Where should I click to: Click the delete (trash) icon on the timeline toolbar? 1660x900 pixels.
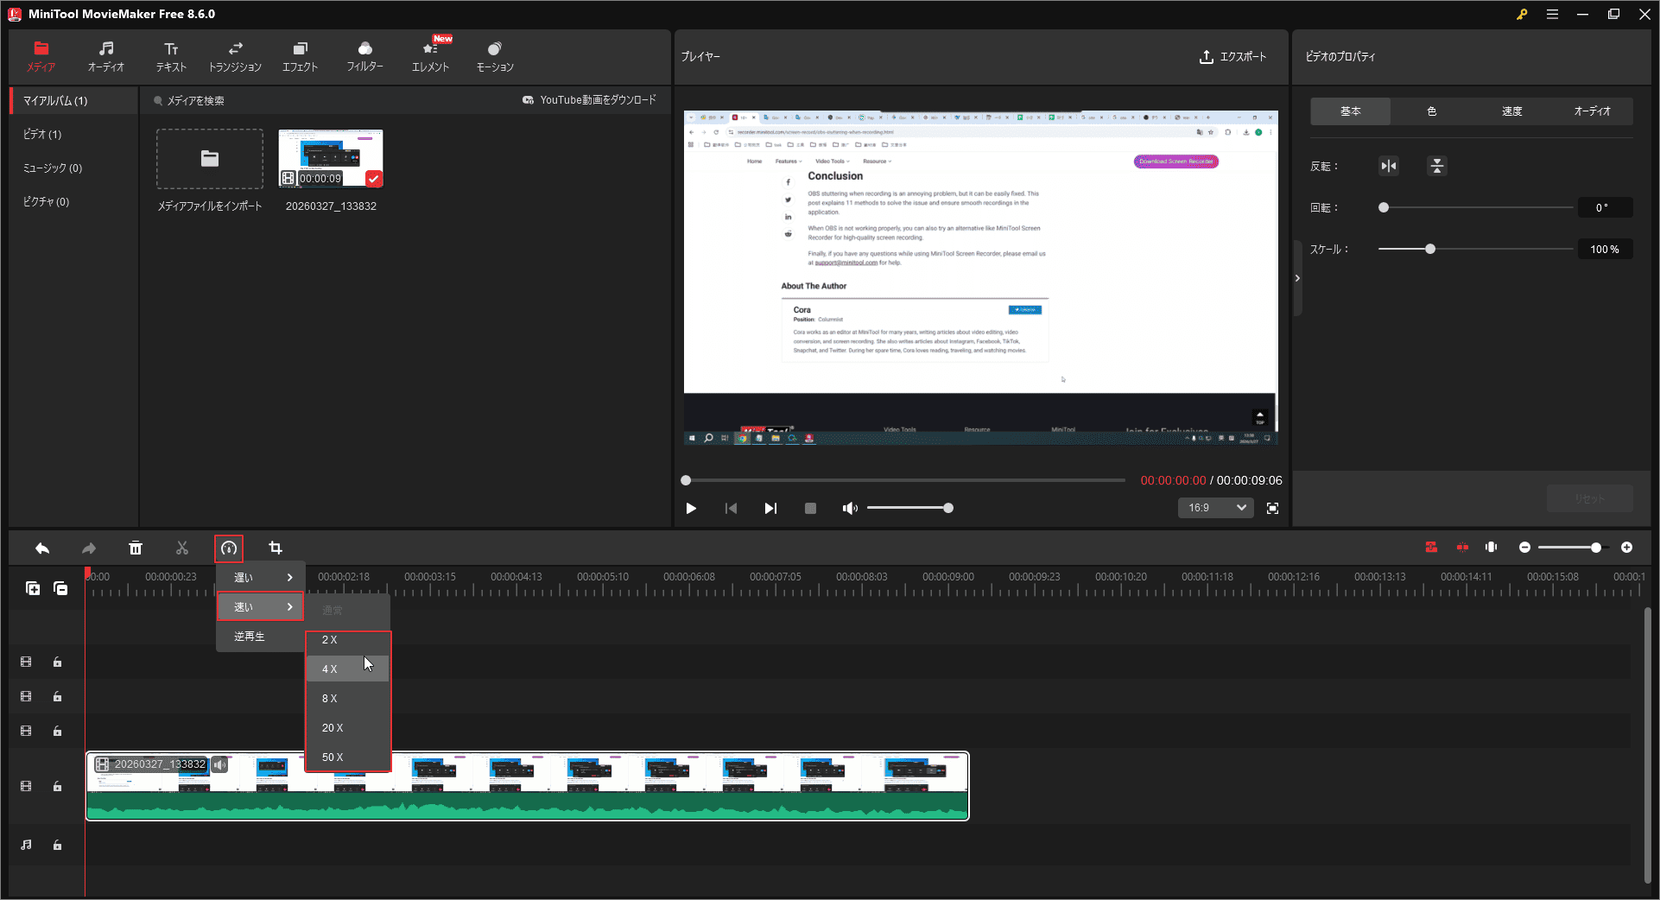pos(136,548)
